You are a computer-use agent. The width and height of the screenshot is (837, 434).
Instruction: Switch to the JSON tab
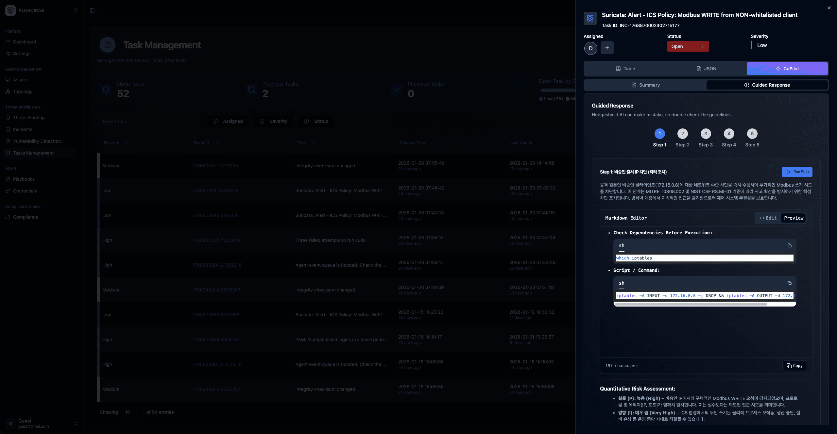point(706,69)
